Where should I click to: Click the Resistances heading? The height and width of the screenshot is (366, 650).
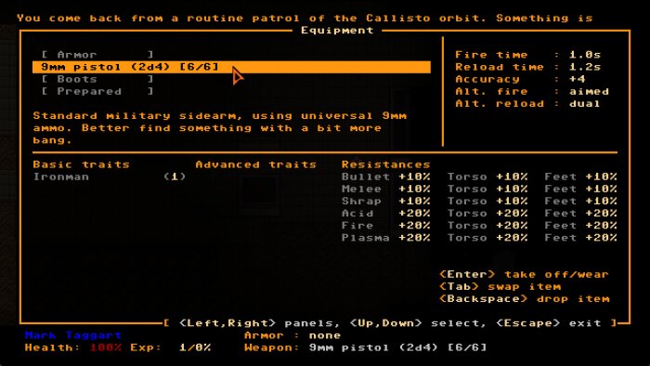pos(385,164)
